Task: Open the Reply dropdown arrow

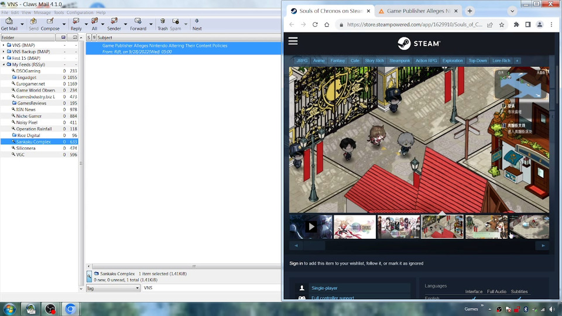Action: (86, 25)
